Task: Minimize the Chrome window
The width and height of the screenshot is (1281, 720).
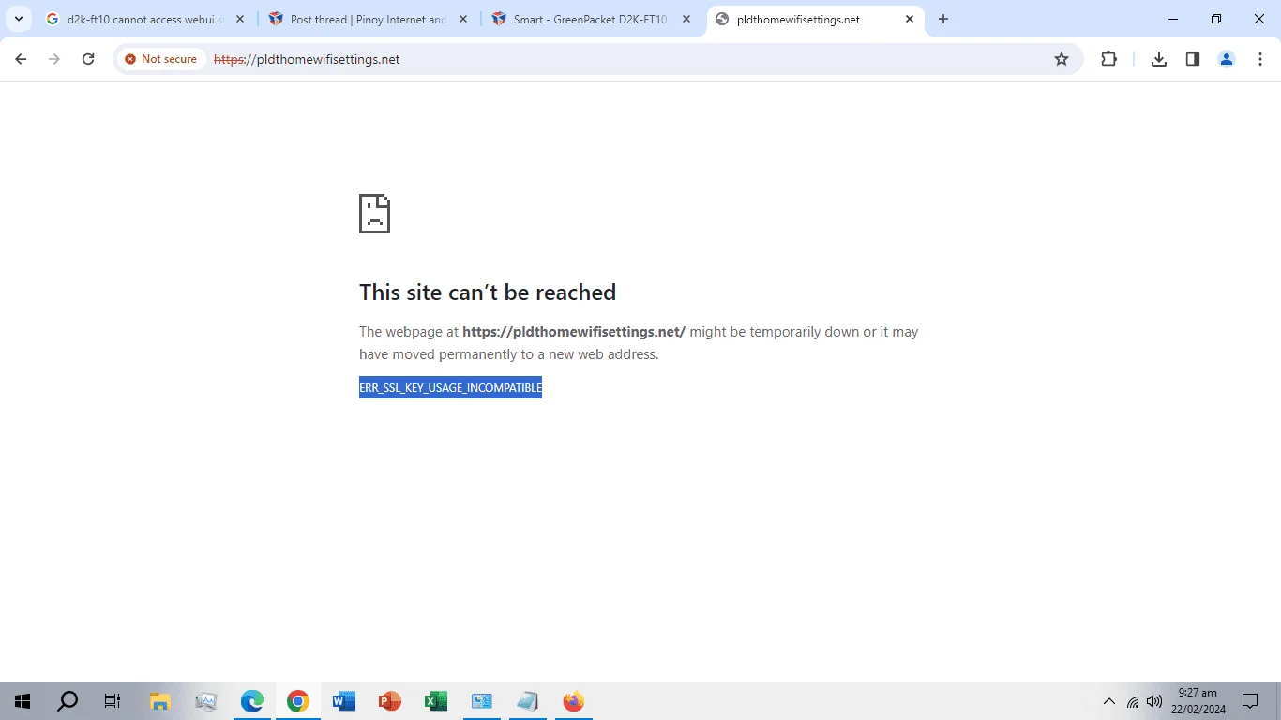Action: [1173, 19]
